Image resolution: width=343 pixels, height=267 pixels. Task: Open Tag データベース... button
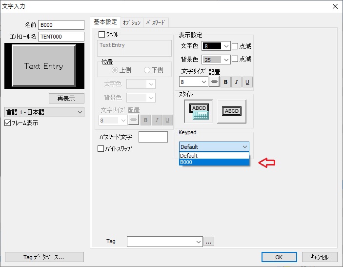44,257
